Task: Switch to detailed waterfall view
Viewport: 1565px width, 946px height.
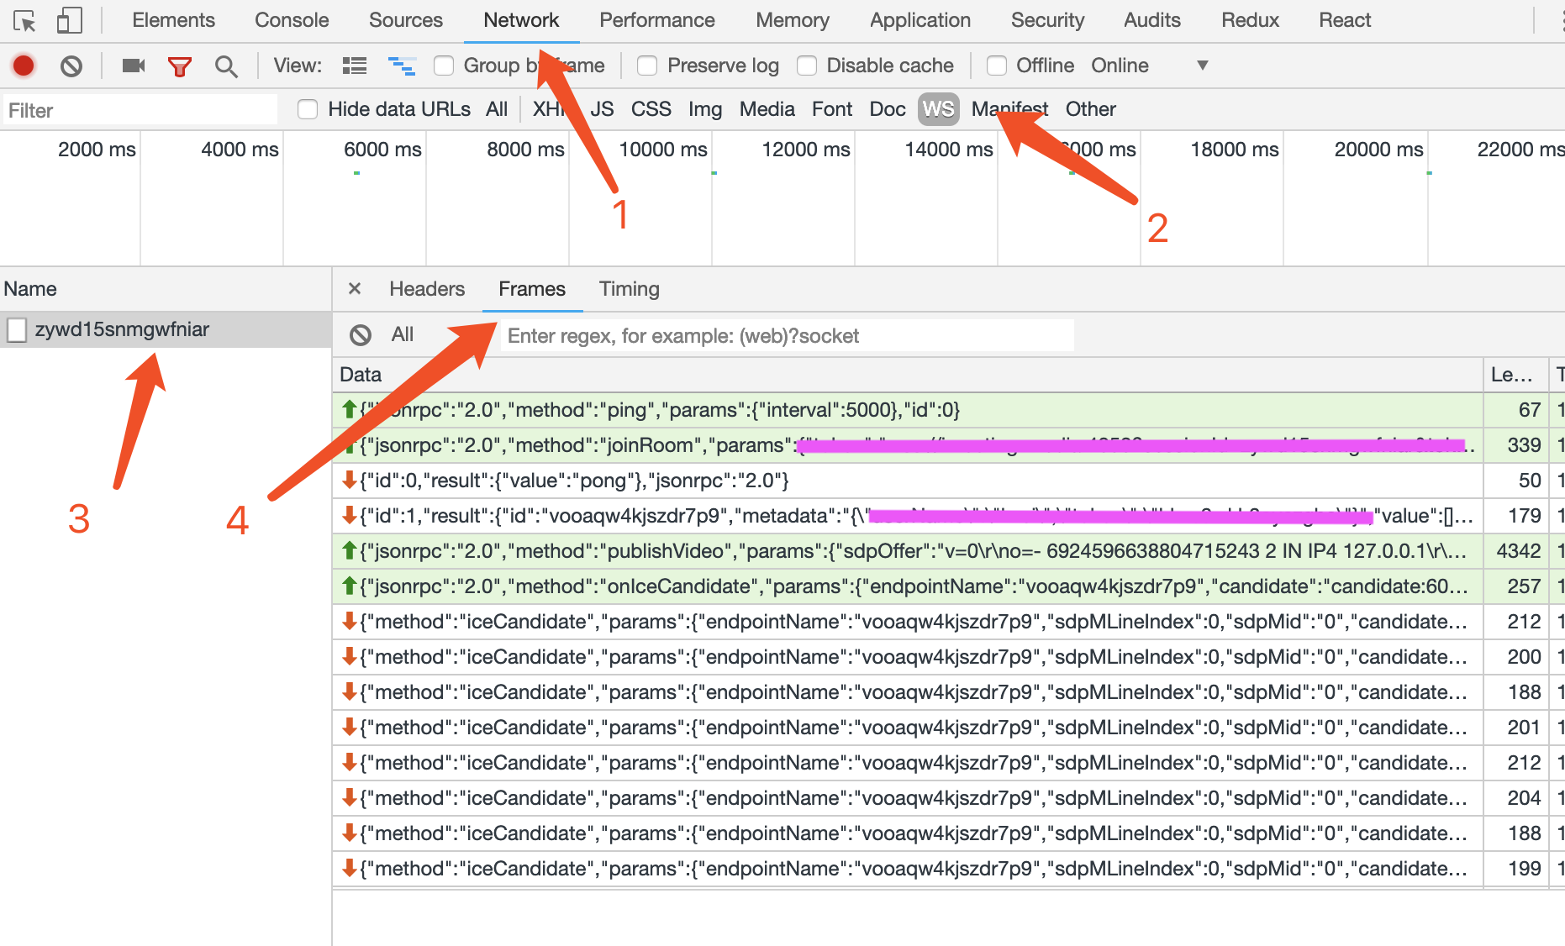Action: pos(402,65)
